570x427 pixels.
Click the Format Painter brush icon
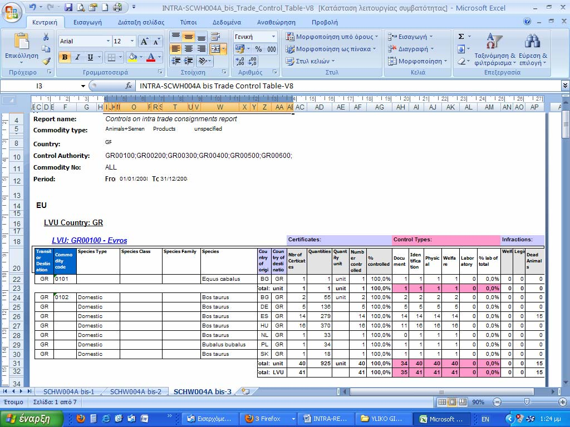[x=46, y=61]
